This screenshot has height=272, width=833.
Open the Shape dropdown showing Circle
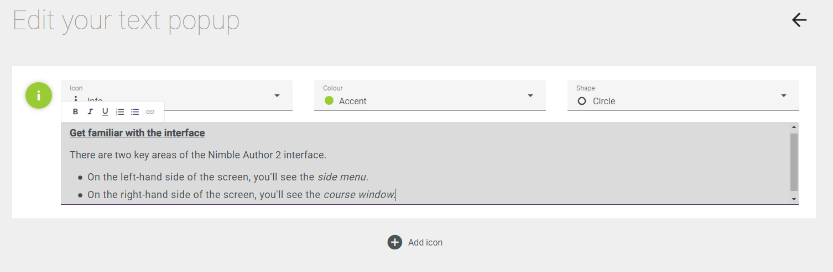click(683, 95)
